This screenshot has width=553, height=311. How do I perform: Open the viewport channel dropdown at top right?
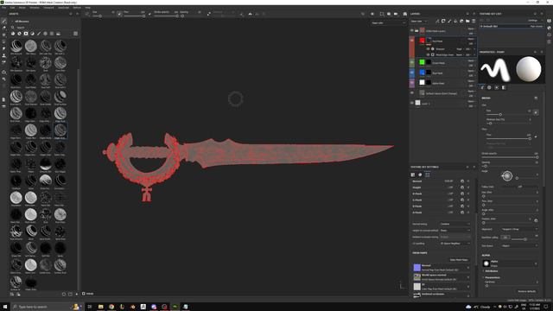coord(388,23)
